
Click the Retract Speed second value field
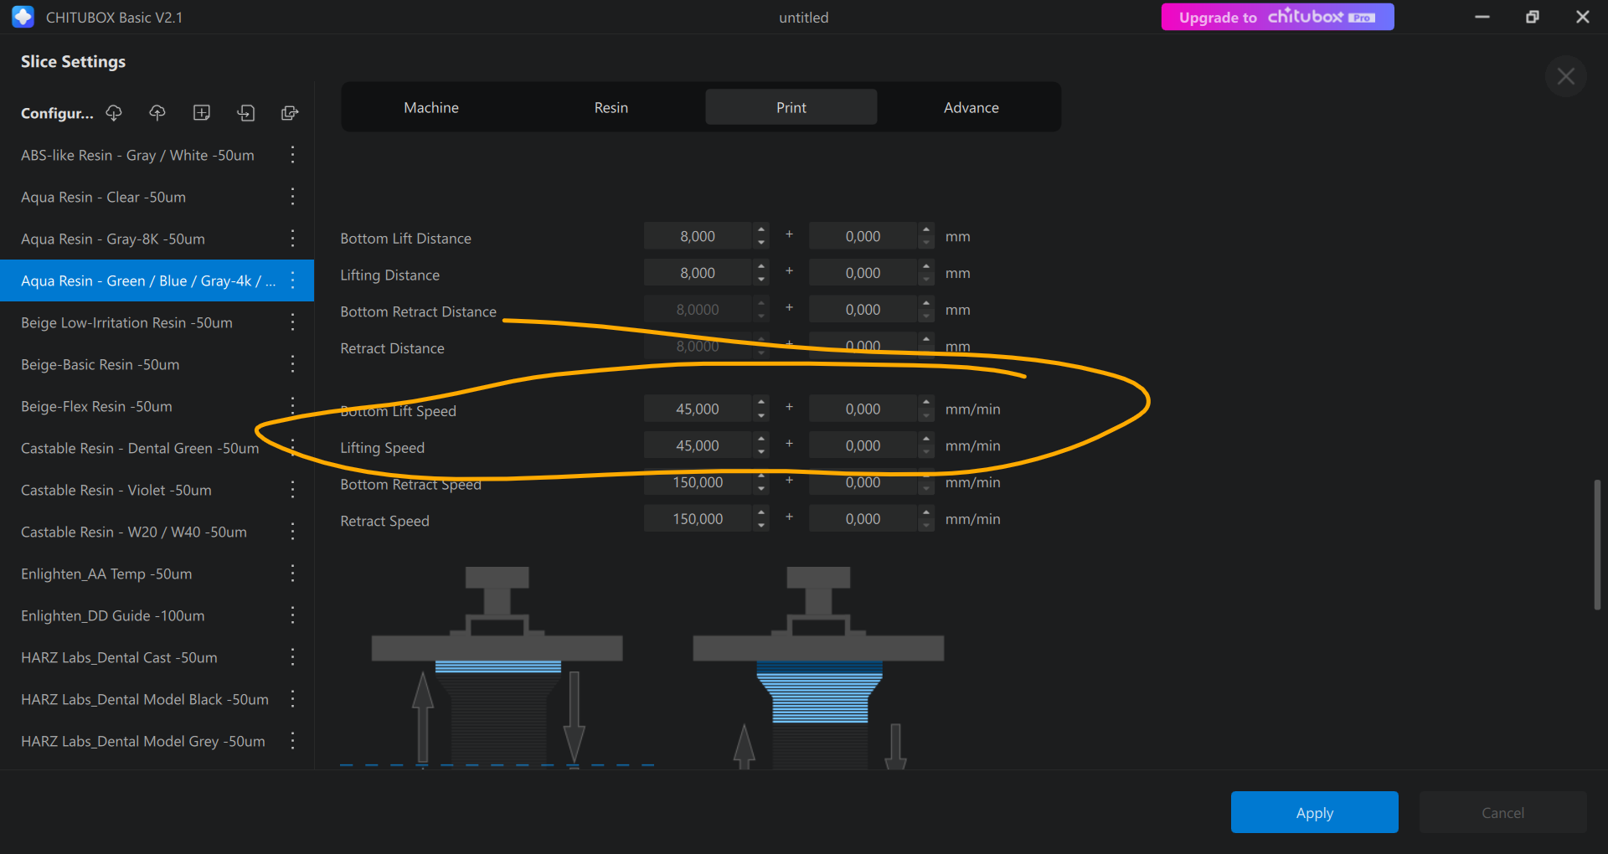[x=863, y=519]
